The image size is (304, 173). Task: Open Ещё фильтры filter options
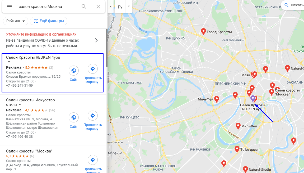49,21
